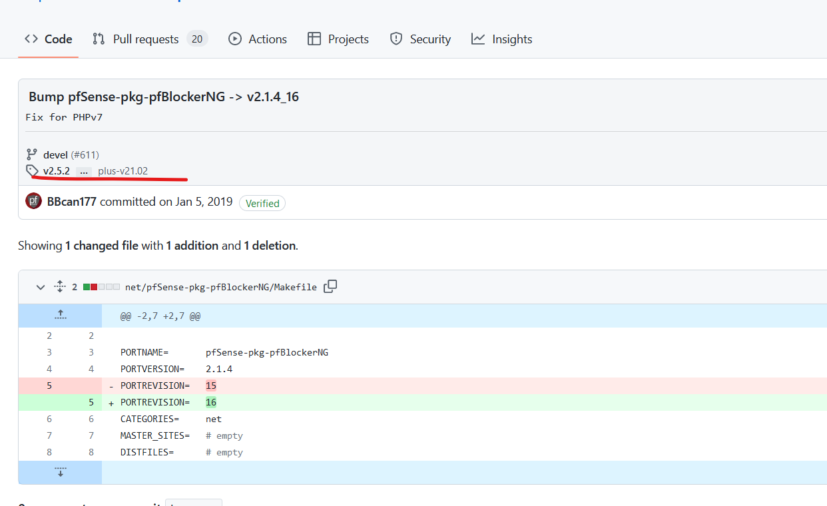Click the diffstat colored squares indicator

(102, 287)
